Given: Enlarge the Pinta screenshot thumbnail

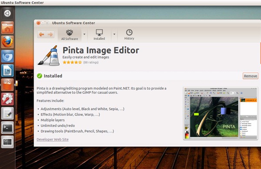Looking at the screenshot, I should coord(221,113).
